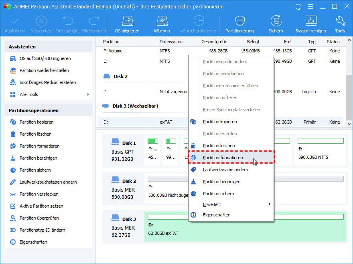Viewport: 353px width, 264px height.
Task: Choose Partition bereinigen in context menu
Action: [231, 182]
